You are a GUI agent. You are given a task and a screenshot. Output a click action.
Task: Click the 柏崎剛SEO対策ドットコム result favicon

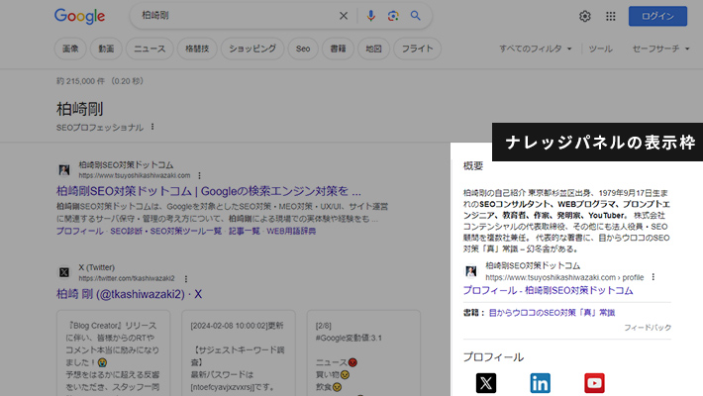tap(64, 170)
